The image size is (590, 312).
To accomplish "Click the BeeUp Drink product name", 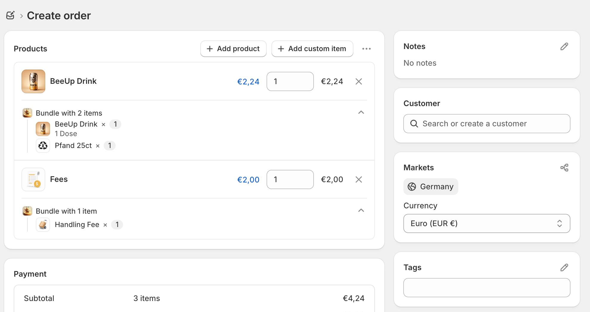I will pyautogui.click(x=73, y=81).
